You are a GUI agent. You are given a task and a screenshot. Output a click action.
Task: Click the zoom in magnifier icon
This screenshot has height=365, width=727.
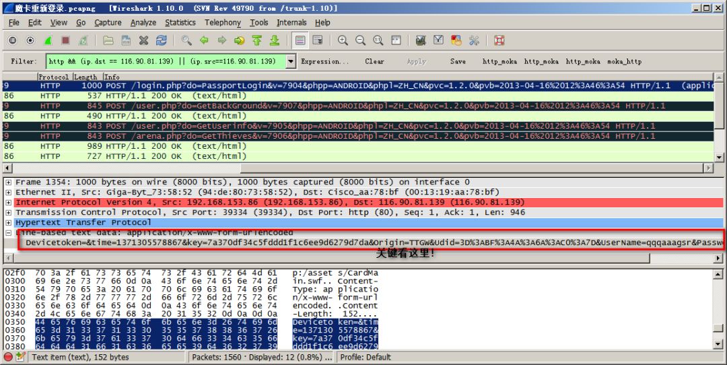[x=343, y=40]
